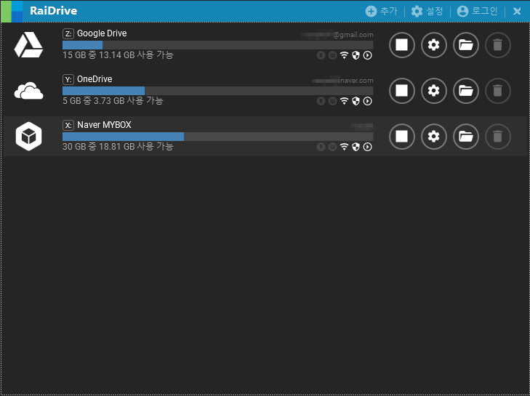
Task: Click OneDrive read-only R indicator
Action: [x=321, y=101]
